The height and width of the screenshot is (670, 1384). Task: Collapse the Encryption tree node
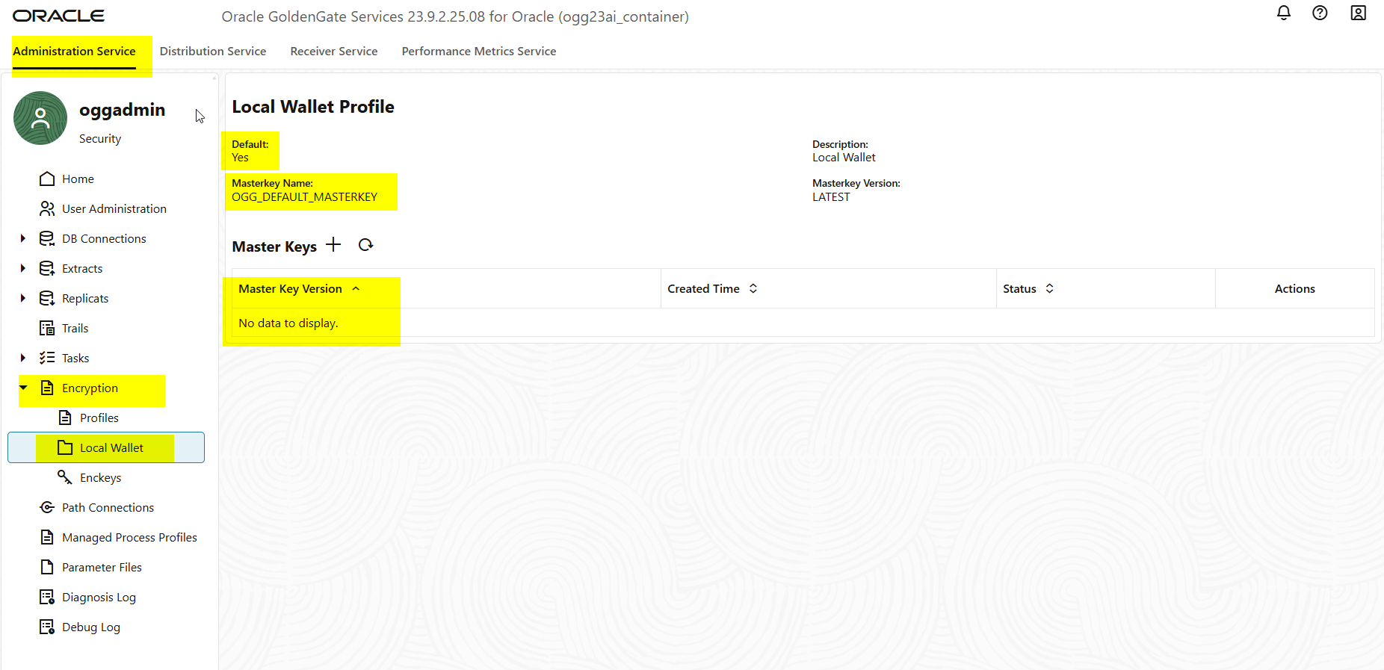tap(23, 388)
